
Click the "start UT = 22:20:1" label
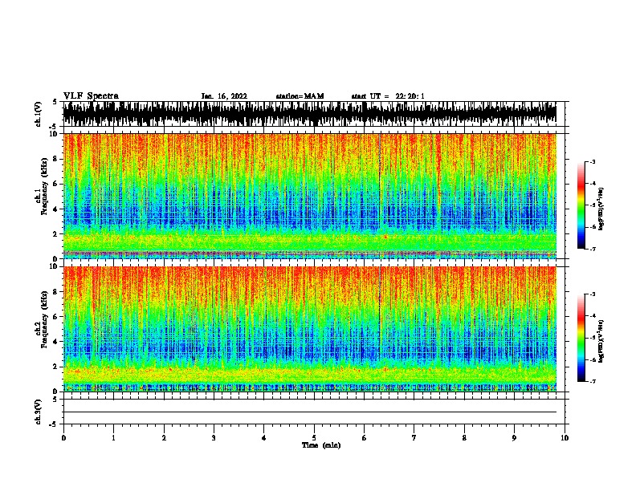pyautogui.click(x=388, y=96)
